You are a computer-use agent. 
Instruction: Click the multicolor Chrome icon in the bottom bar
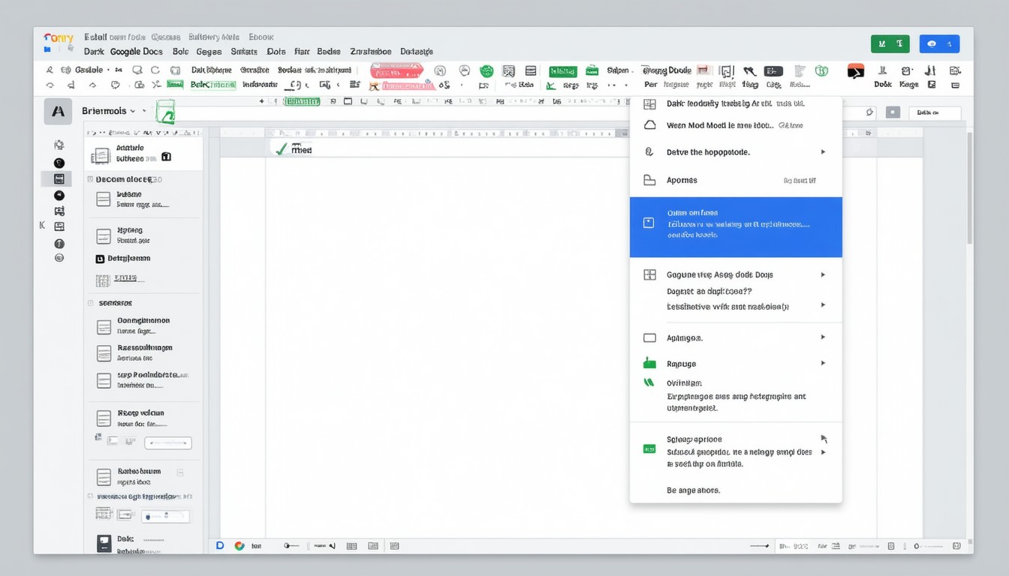pos(239,546)
